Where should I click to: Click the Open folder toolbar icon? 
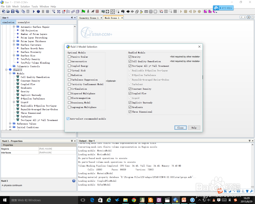[8, 11]
